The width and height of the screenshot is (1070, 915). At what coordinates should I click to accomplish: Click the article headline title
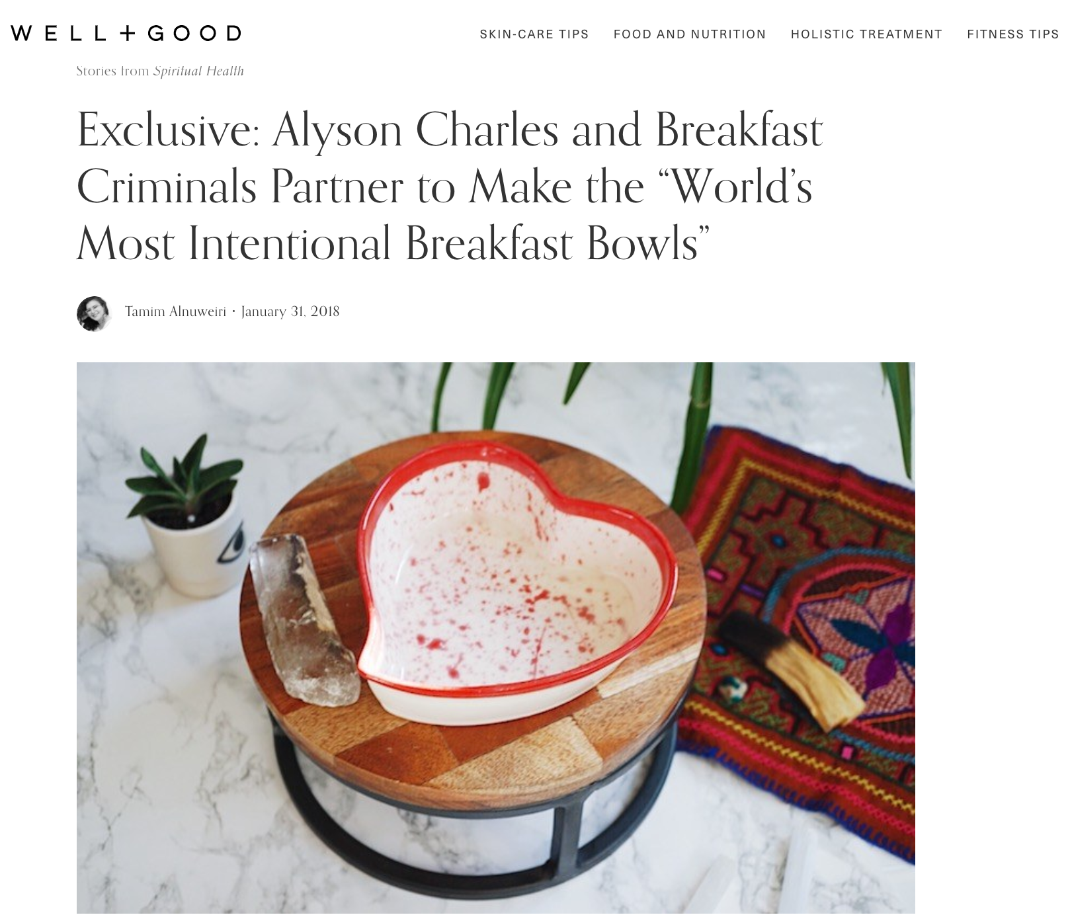tap(450, 186)
